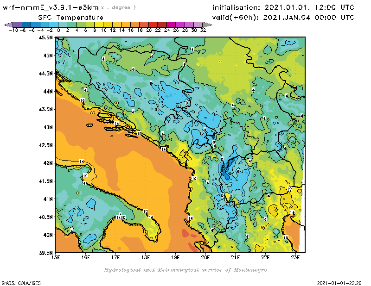Click the 19E longitude label
The image size is (371, 286).
[175, 257]
